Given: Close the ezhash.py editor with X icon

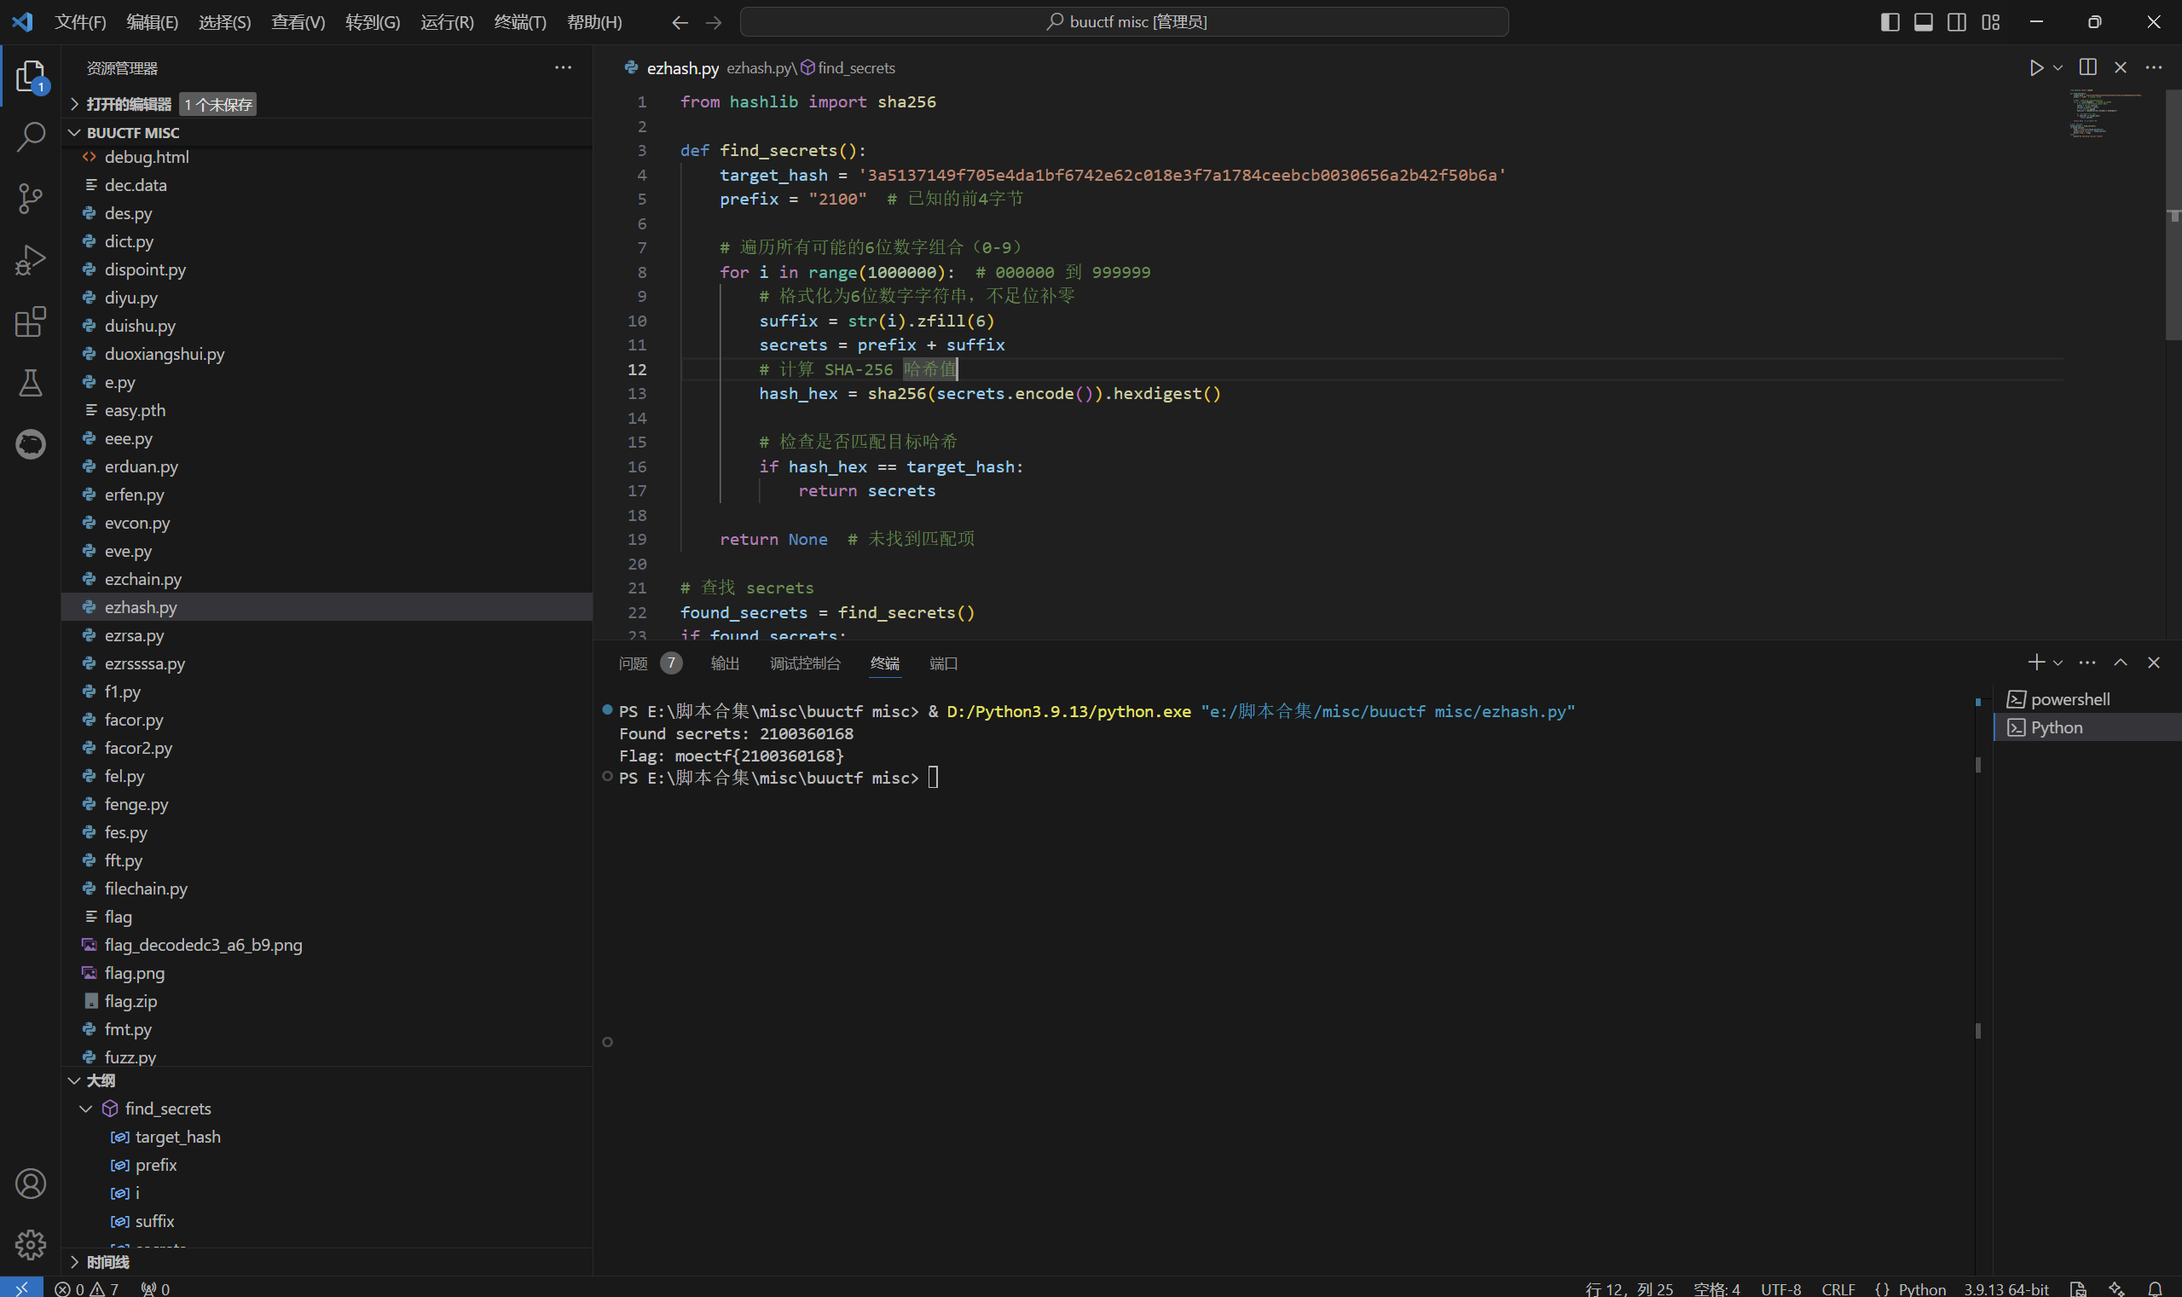Looking at the screenshot, I should [x=2121, y=67].
